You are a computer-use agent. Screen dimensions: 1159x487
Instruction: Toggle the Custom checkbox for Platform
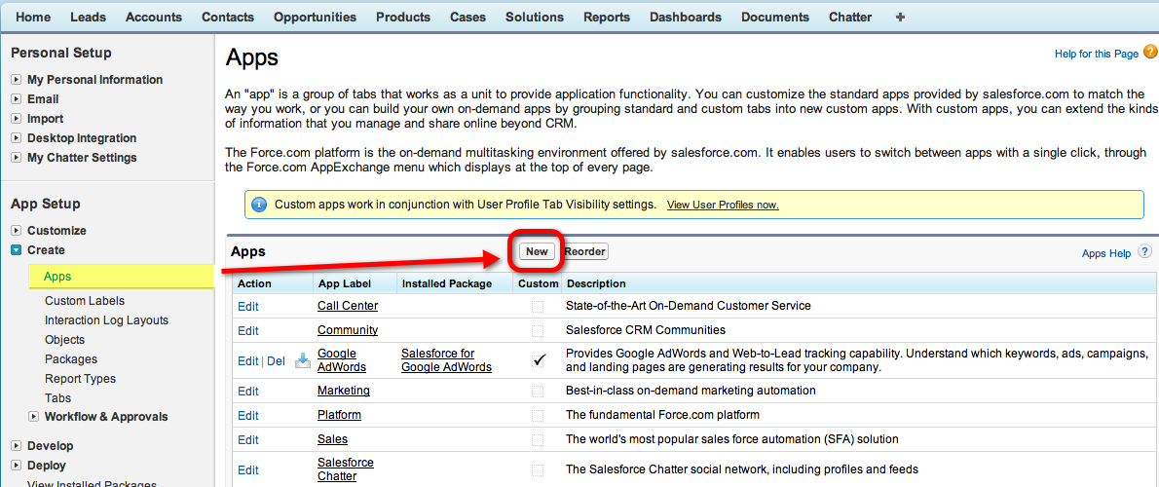pyautogui.click(x=538, y=415)
